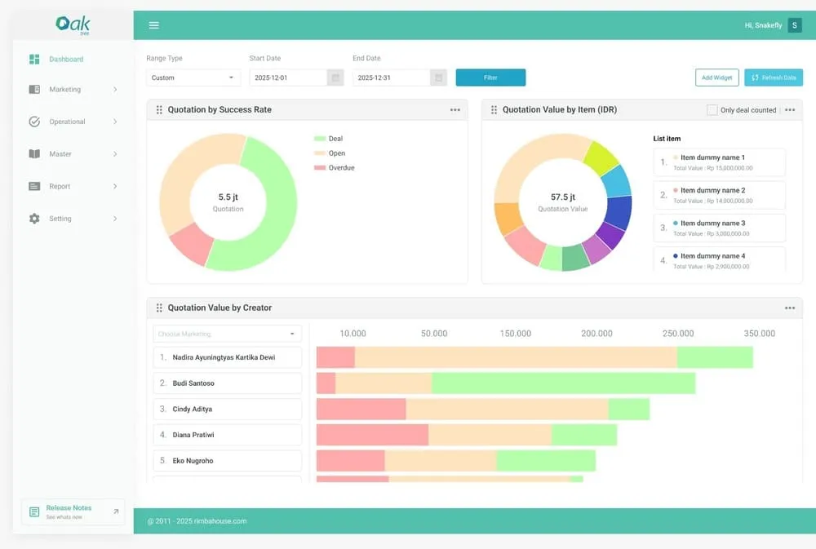Select the Dashboard menu item
Image resolution: width=816 pixels, height=549 pixels.
click(x=69, y=59)
